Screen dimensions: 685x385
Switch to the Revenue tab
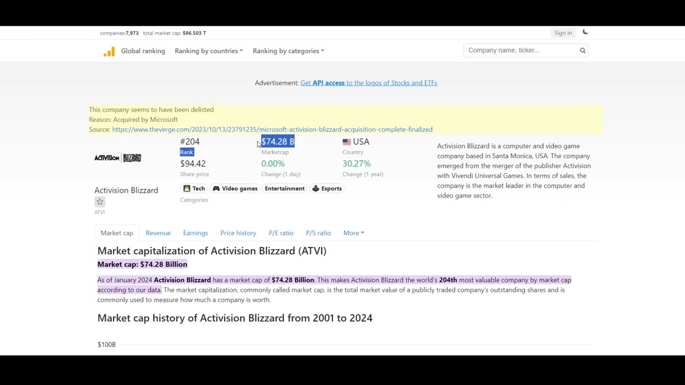coord(158,233)
